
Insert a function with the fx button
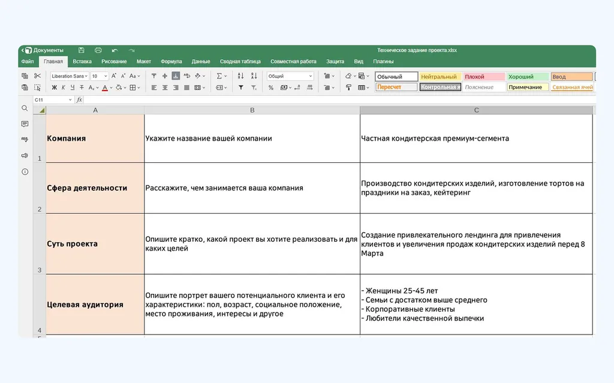79,100
